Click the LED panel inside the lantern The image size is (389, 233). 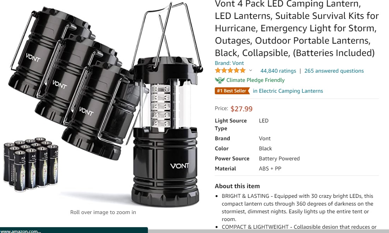point(161,107)
